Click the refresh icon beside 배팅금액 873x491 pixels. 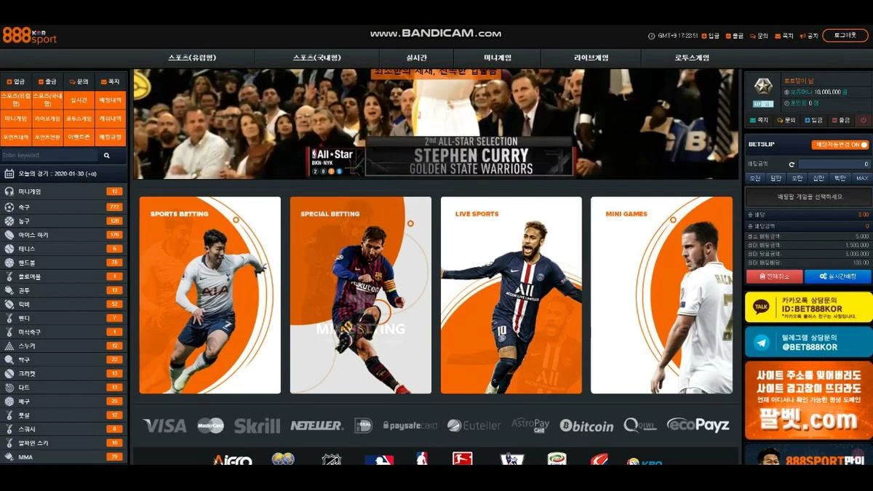tap(792, 164)
